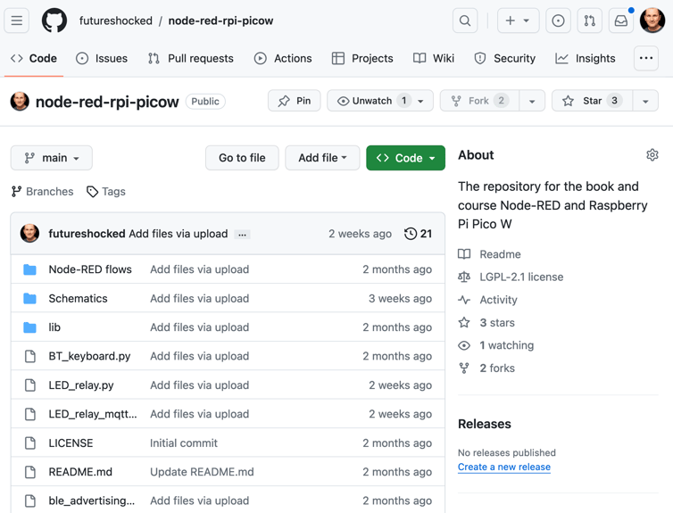Show more tabs via ellipsis menu
This screenshot has width=673, height=513.
pos(646,58)
